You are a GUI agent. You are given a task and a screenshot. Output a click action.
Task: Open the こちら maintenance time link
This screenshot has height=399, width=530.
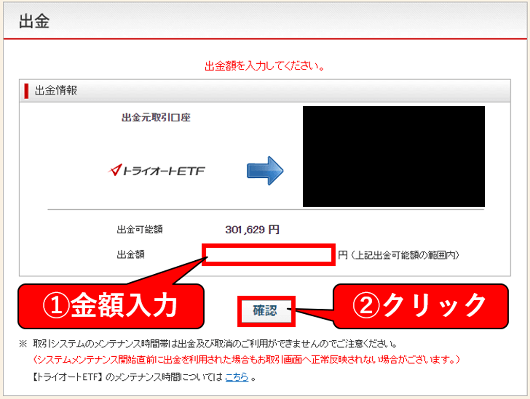tap(237, 377)
